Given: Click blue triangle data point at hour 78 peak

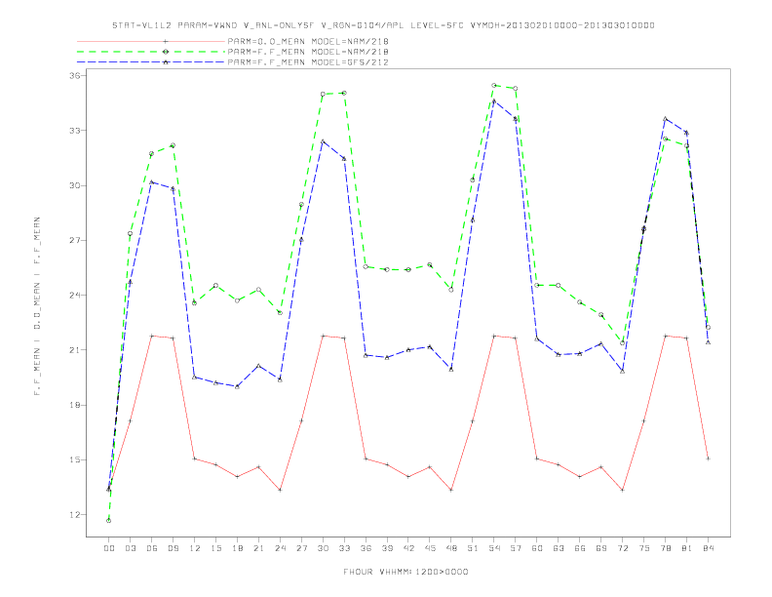Looking at the screenshot, I should coord(665,119).
